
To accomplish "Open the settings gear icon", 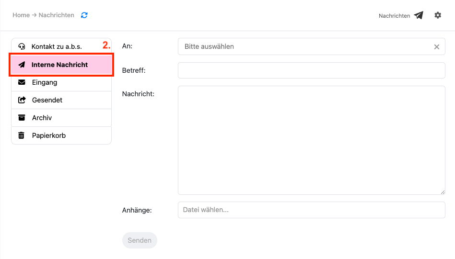I will [x=438, y=15].
